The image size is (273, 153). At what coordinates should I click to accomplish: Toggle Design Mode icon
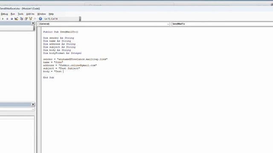point(16,19)
